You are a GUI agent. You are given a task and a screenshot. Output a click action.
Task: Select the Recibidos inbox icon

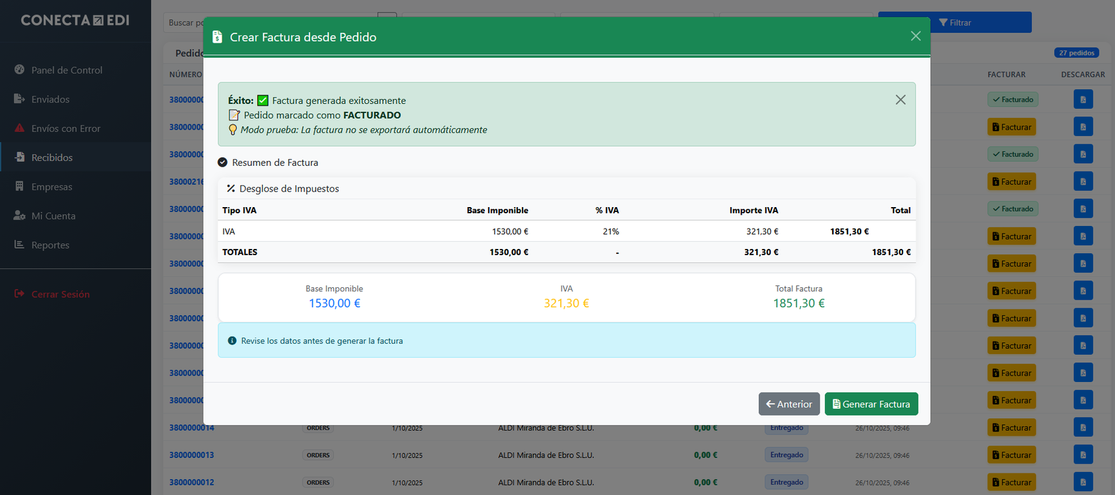click(x=20, y=157)
